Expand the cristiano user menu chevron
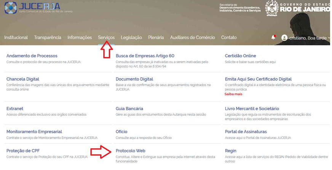 (329, 38)
